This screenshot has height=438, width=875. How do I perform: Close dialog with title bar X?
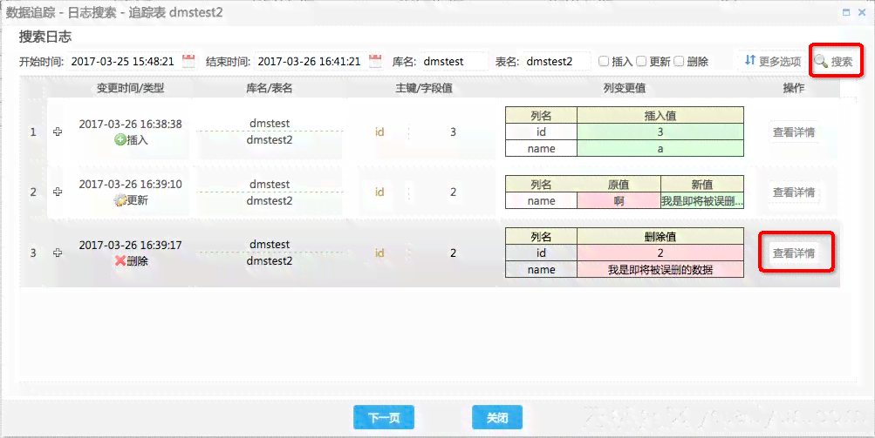click(x=862, y=12)
